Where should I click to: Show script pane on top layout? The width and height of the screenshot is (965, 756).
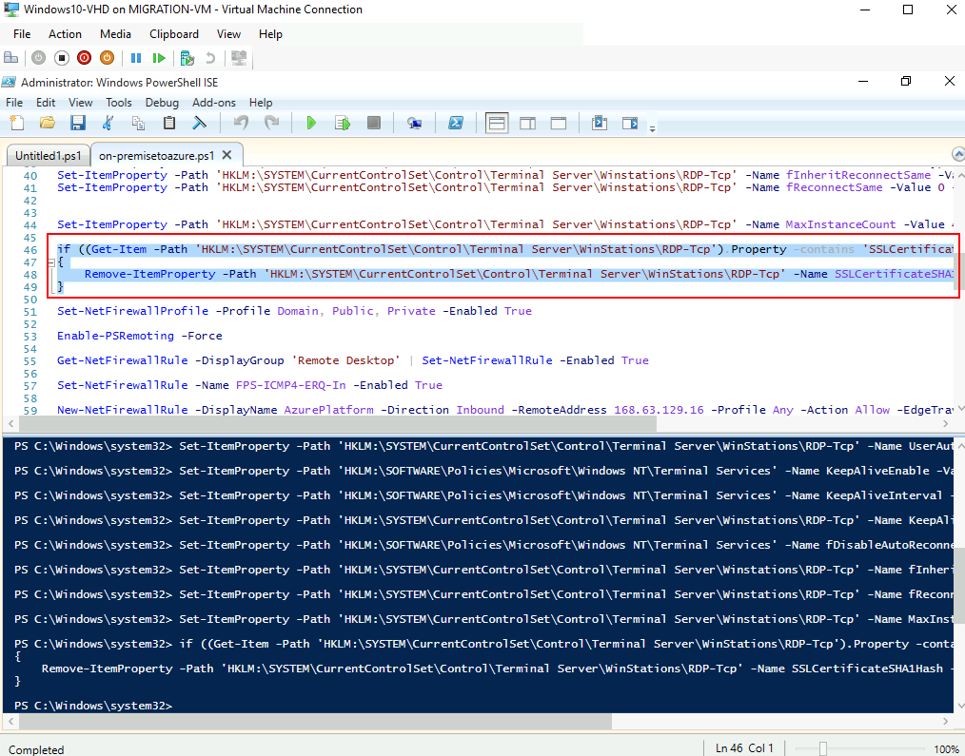point(497,123)
